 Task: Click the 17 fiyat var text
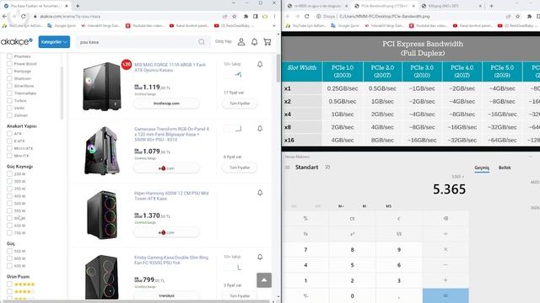point(234,93)
